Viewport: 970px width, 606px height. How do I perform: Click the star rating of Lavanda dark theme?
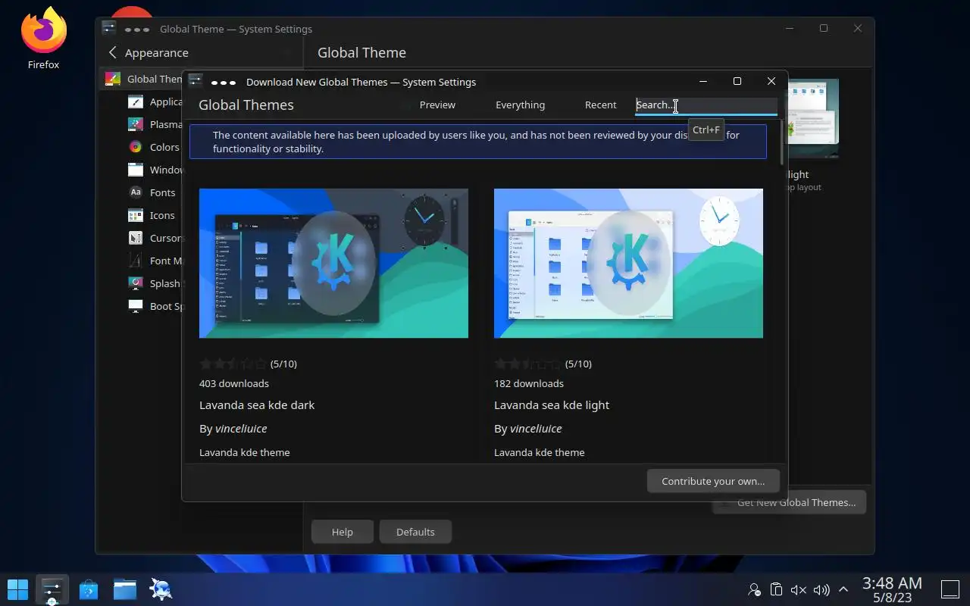coord(233,364)
